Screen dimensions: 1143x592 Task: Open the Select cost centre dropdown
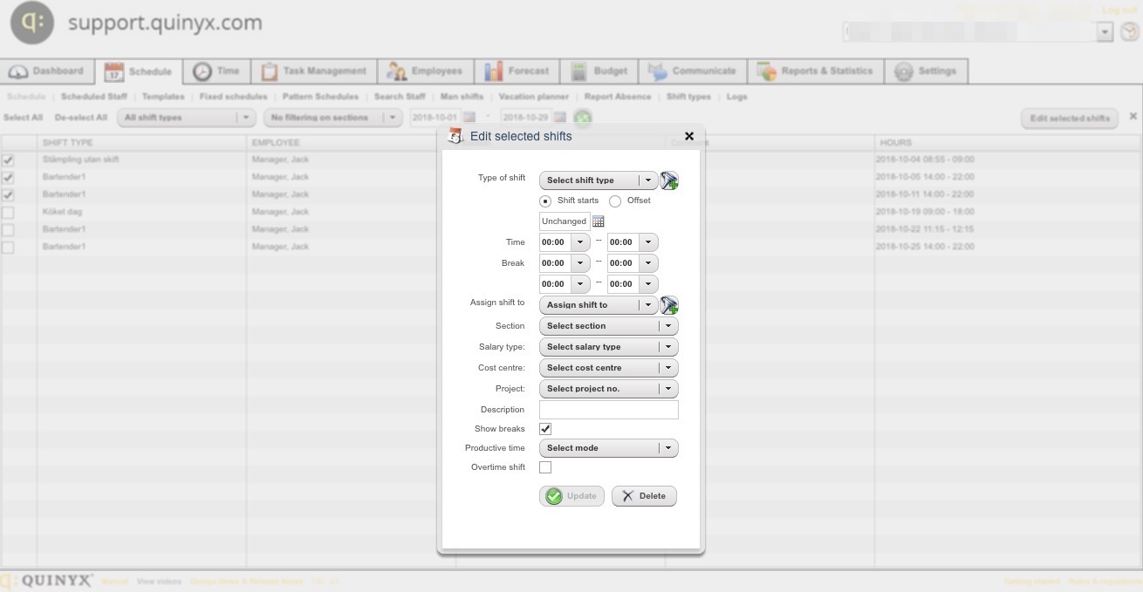click(608, 368)
